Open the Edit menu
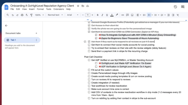 pos(18,9)
